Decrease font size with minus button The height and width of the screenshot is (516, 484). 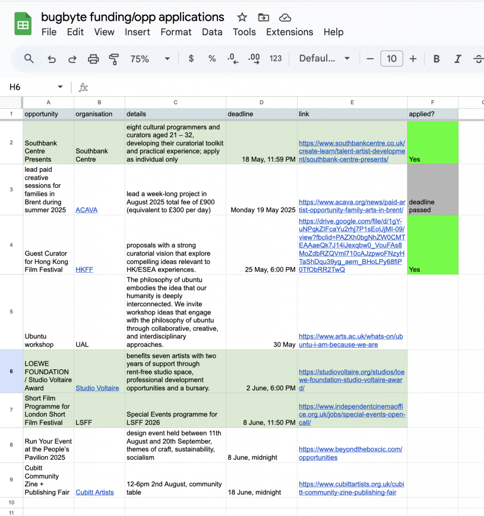point(370,59)
